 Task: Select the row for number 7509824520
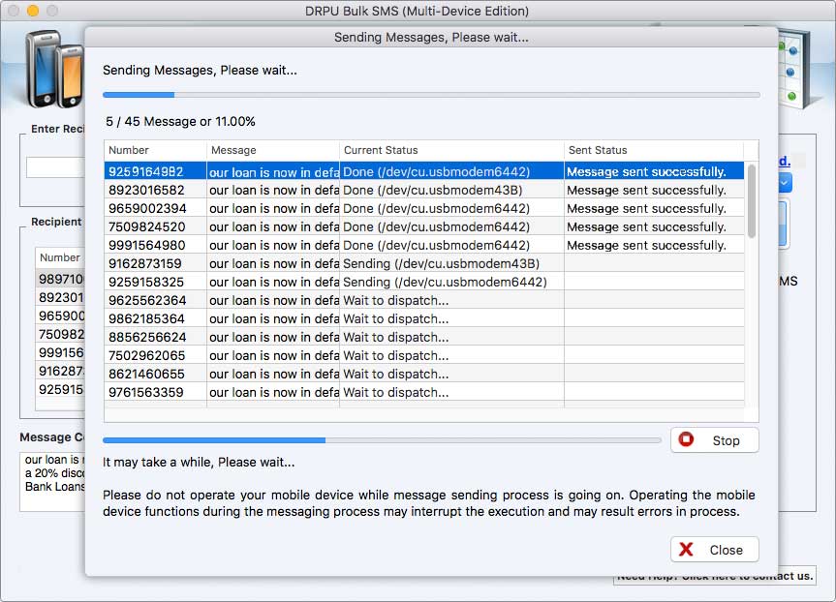tap(424, 226)
